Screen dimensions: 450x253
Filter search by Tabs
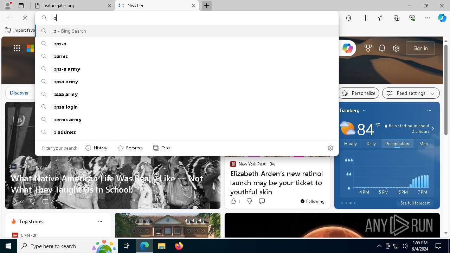[161, 148]
